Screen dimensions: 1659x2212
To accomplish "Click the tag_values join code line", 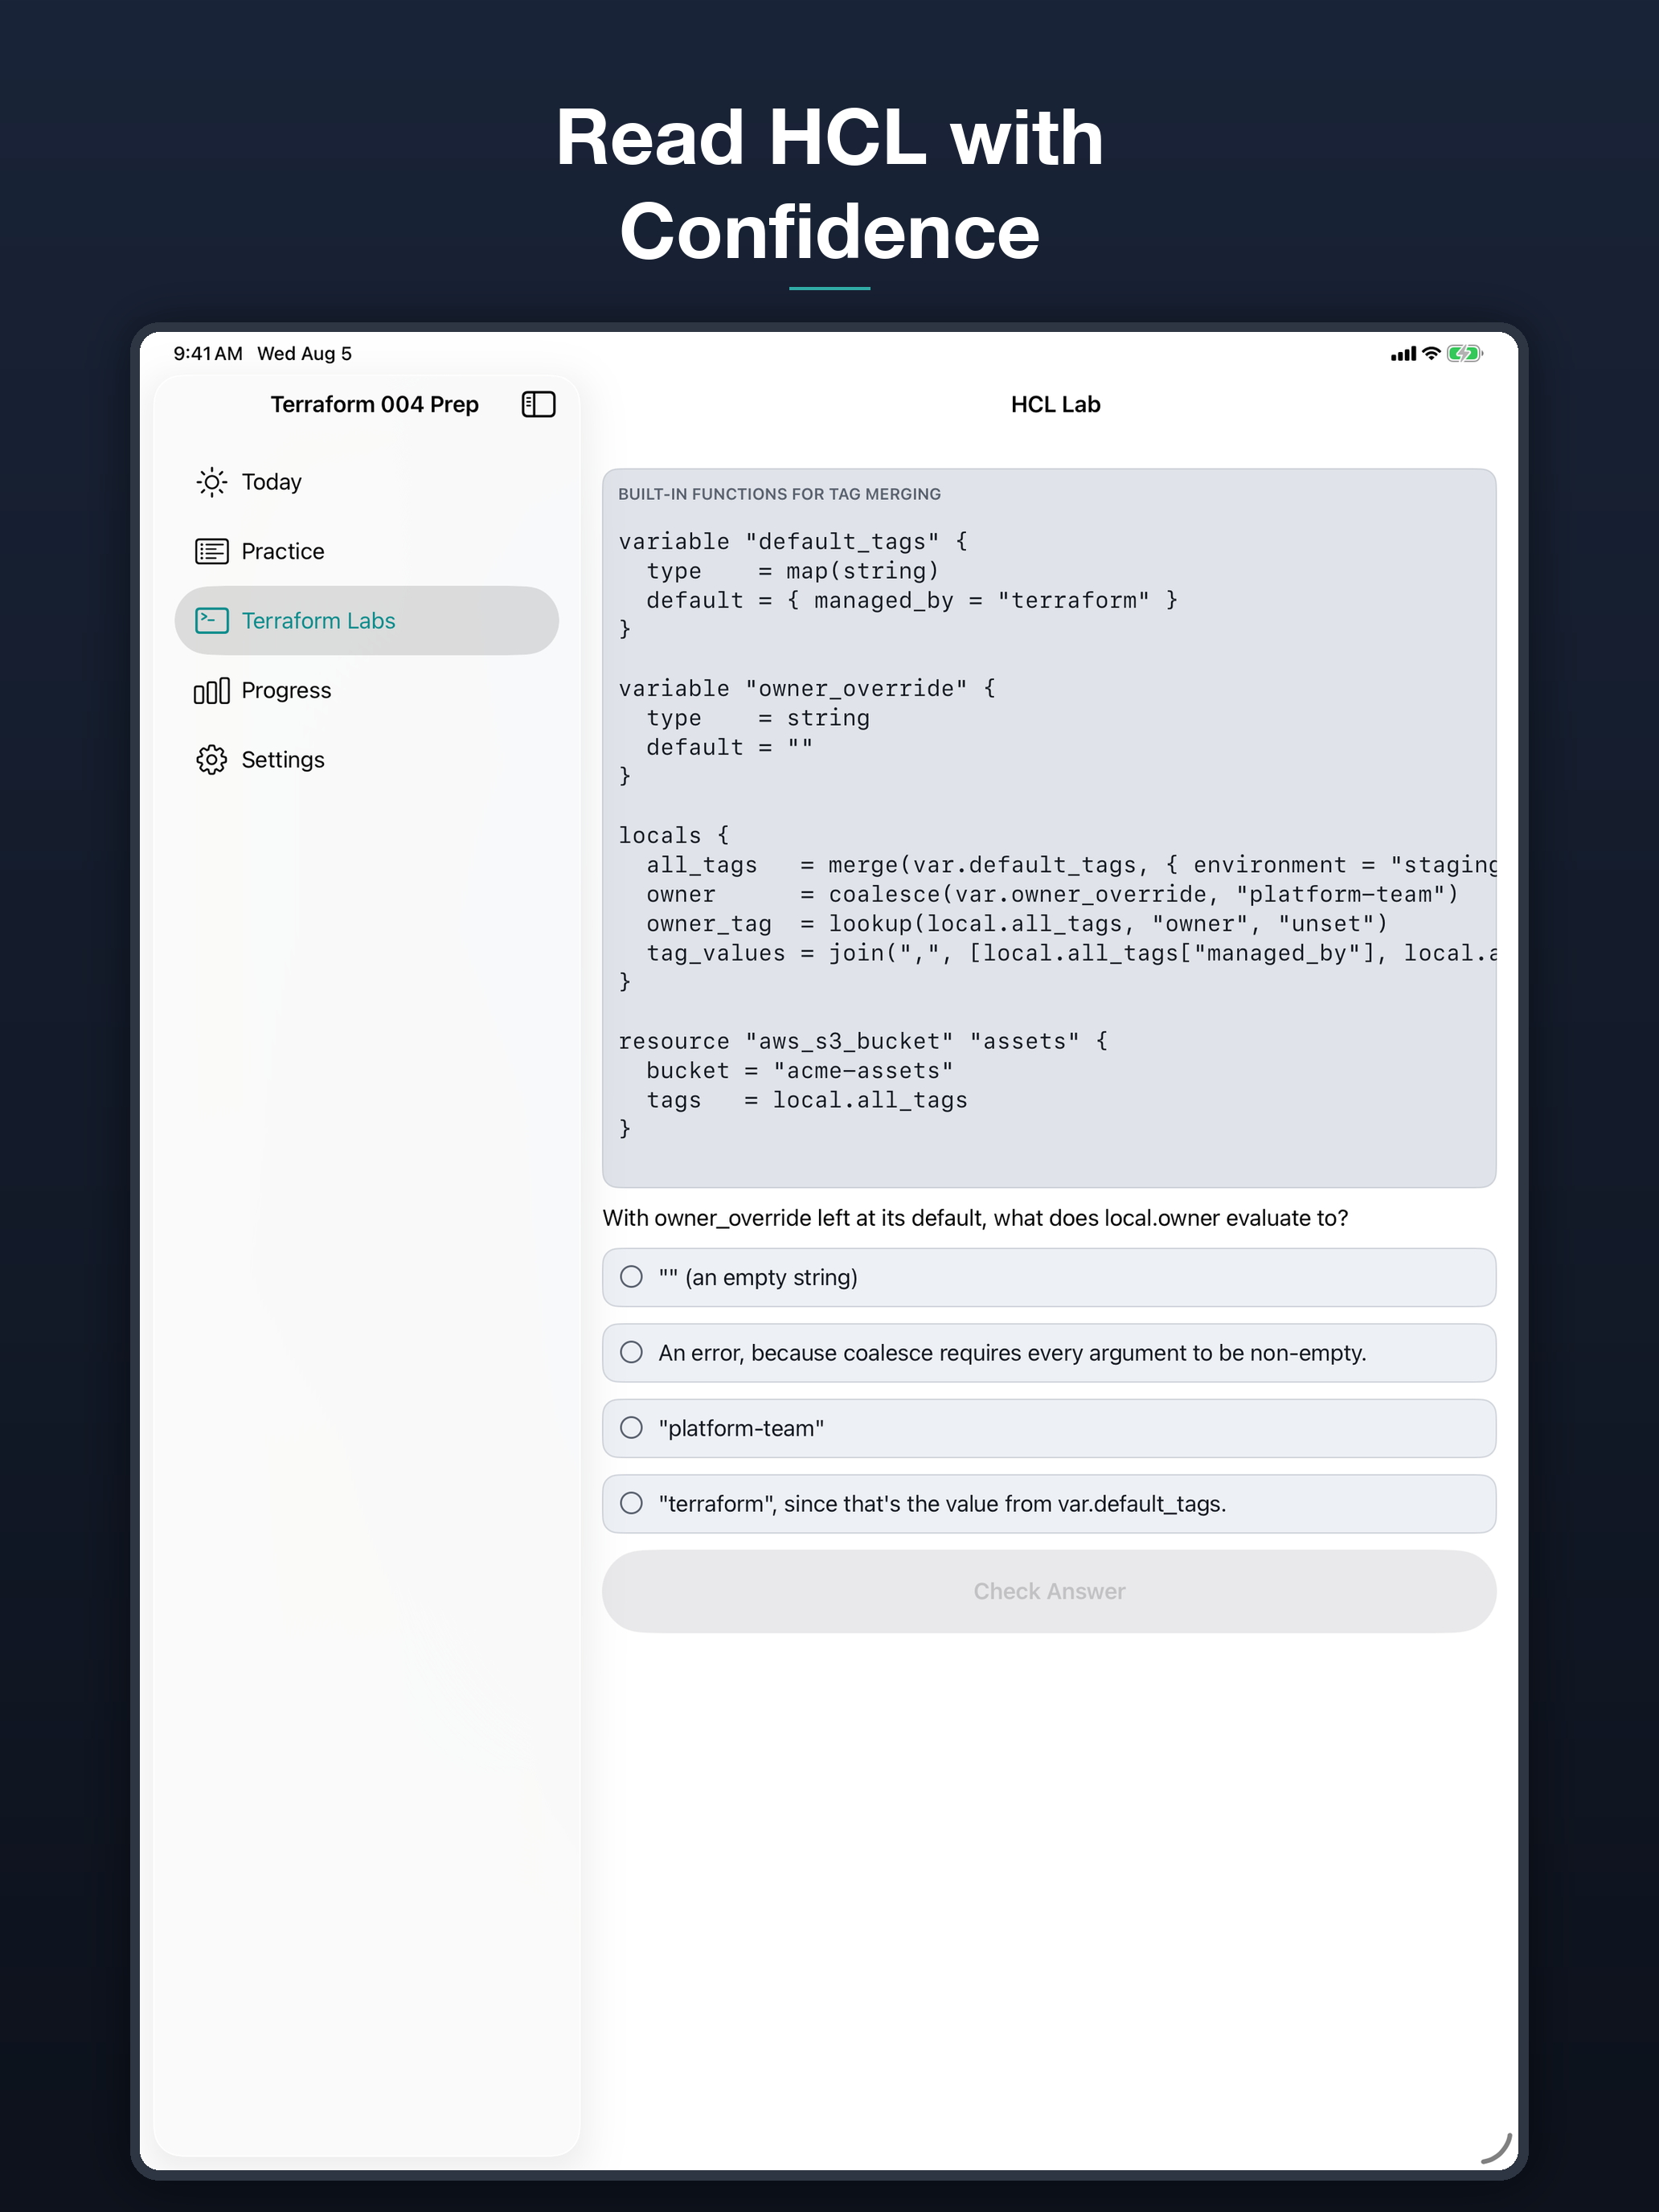I will click(1071, 953).
